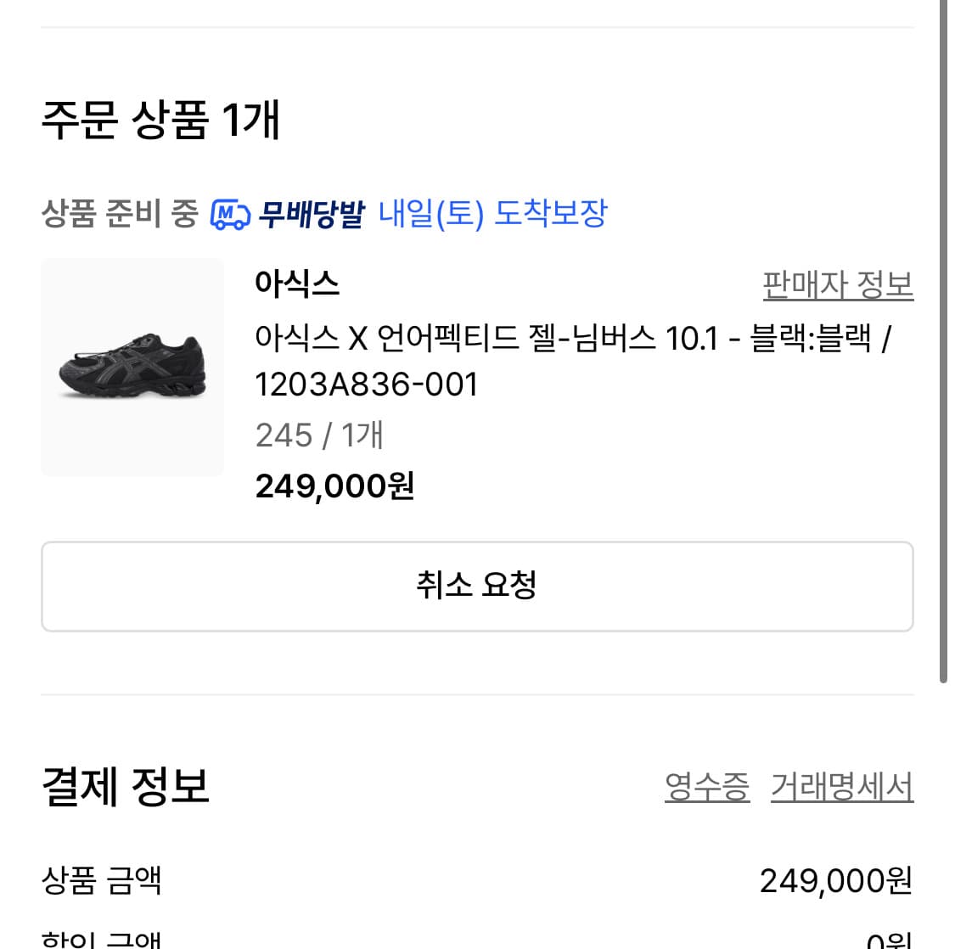Tap the 아식스 brand name
Image resolution: width=955 pixels, height=949 pixels.
(x=297, y=285)
